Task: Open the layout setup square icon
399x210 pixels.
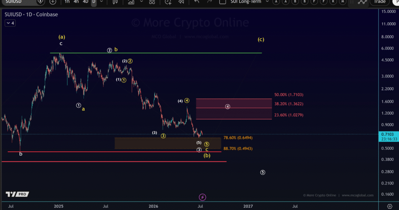Action: 222,2
